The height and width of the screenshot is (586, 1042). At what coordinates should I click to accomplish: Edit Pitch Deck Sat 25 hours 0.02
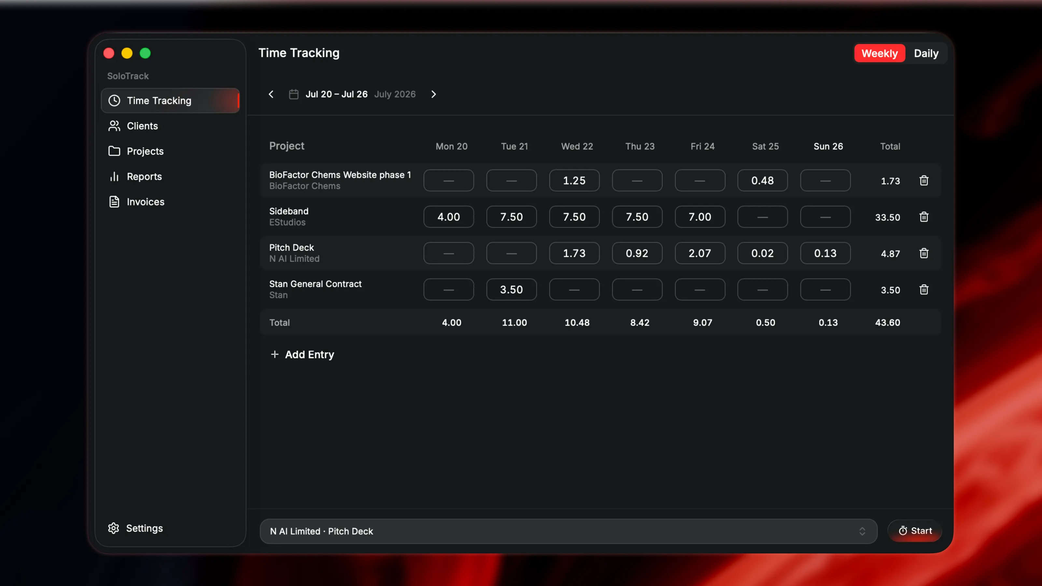coord(762,253)
